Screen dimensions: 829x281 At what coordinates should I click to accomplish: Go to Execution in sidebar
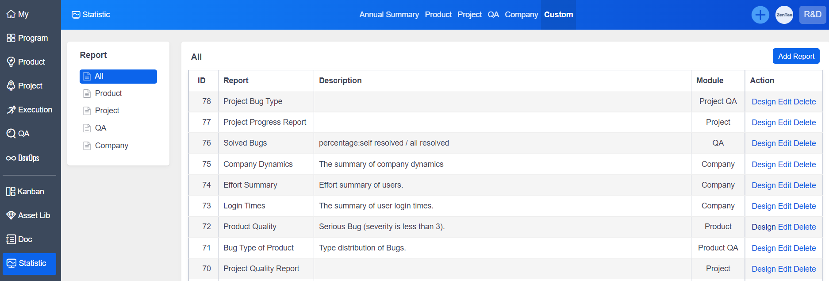tap(29, 110)
